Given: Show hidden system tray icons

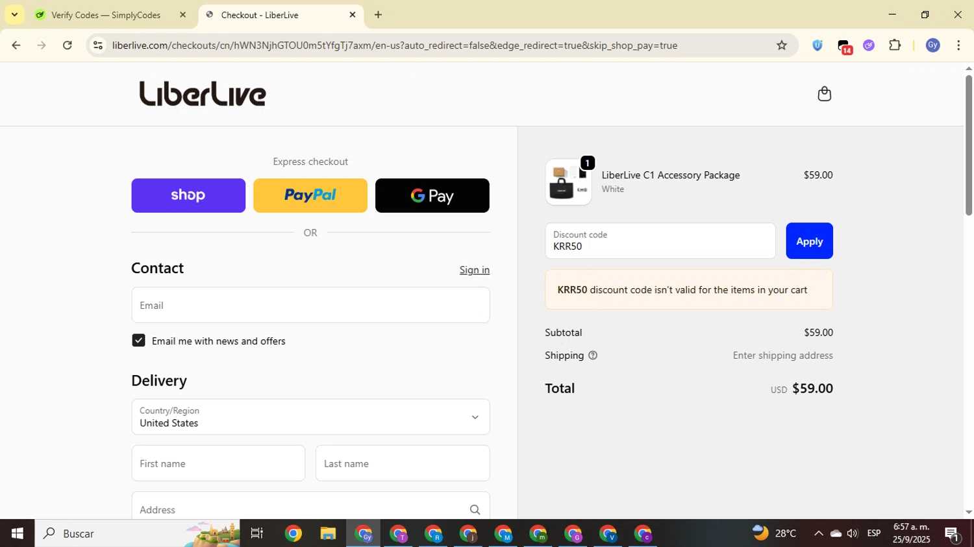Looking at the screenshot, I should pyautogui.click(x=818, y=533).
